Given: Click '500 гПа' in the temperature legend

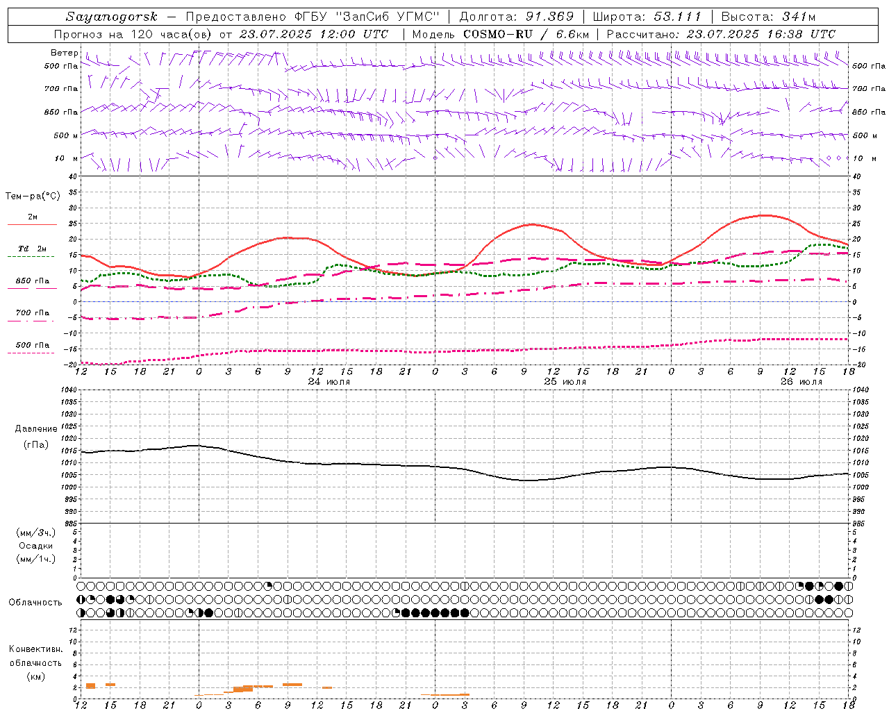Looking at the screenshot, I should [33, 345].
